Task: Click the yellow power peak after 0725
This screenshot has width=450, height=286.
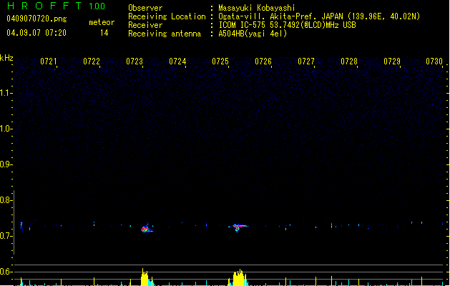Action: 240,277
